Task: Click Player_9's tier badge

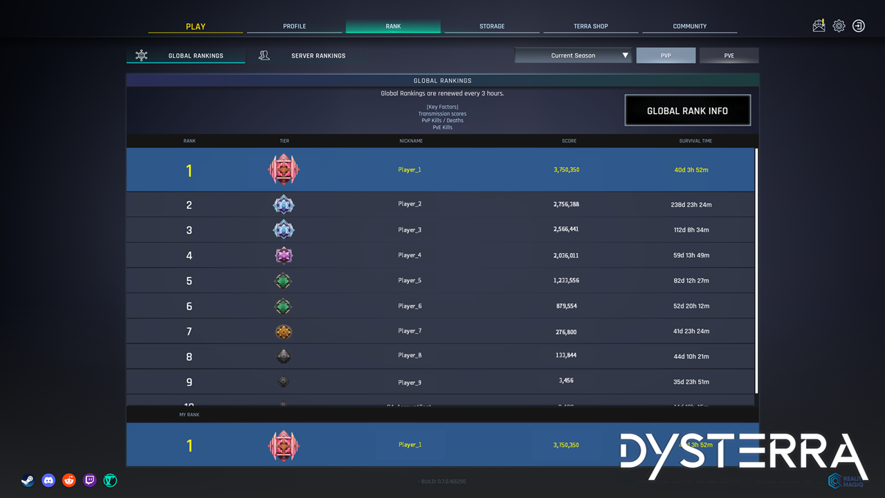Action: click(x=283, y=382)
